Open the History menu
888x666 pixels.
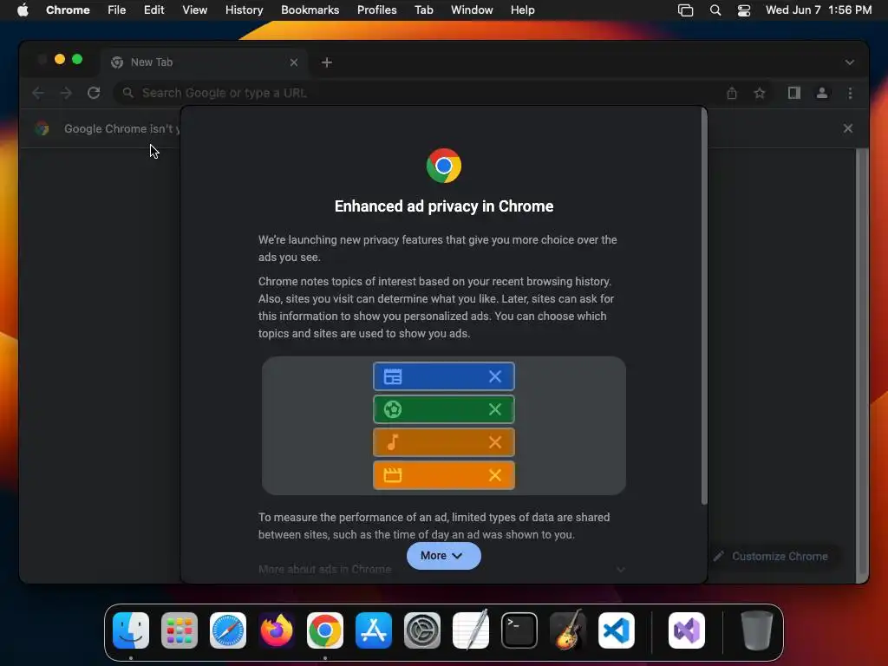click(244, 10)
